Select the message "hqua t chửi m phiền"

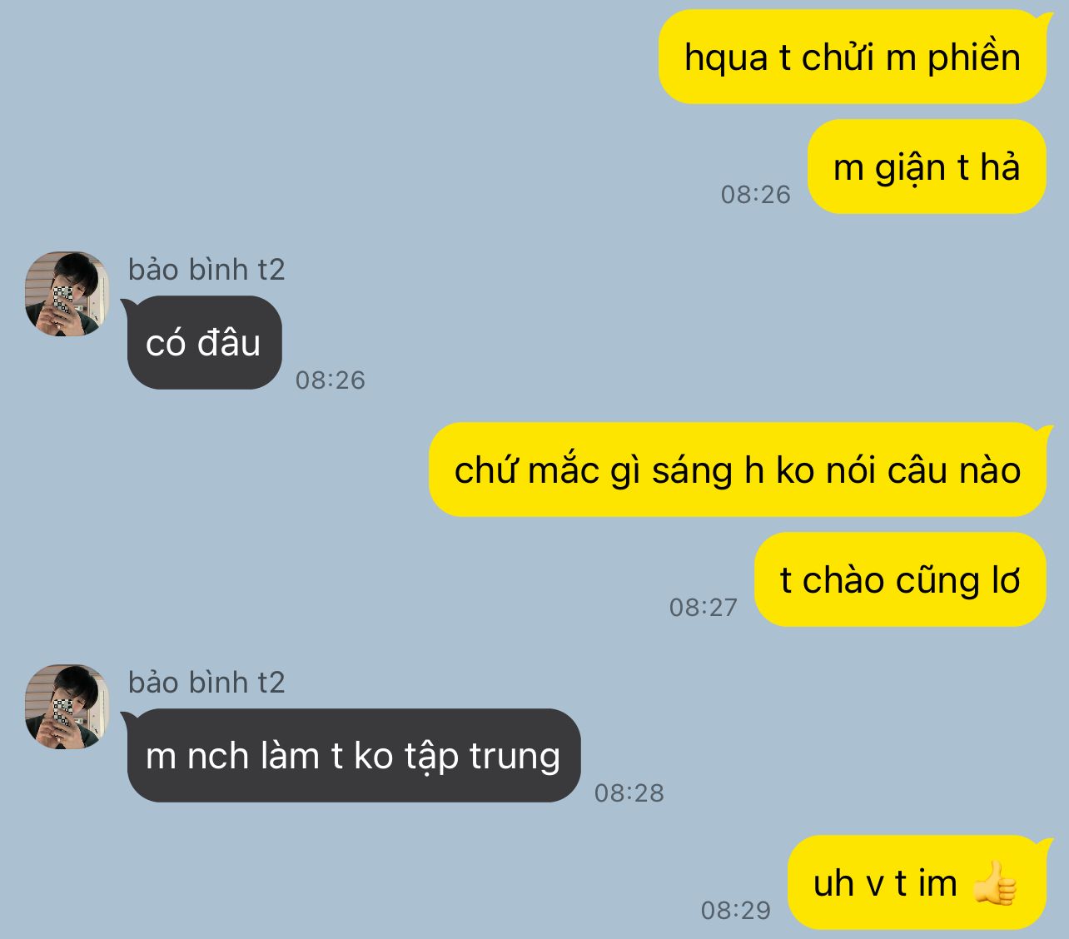coord(853,57)
